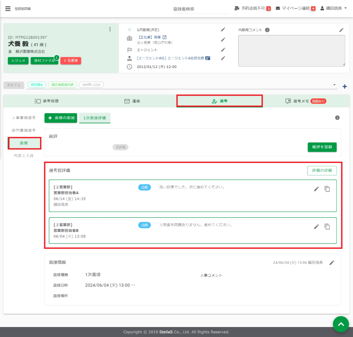This screenshot has height=337, width=353.
Task: Click the 面接の追加 button
Action: pos(61,118)
